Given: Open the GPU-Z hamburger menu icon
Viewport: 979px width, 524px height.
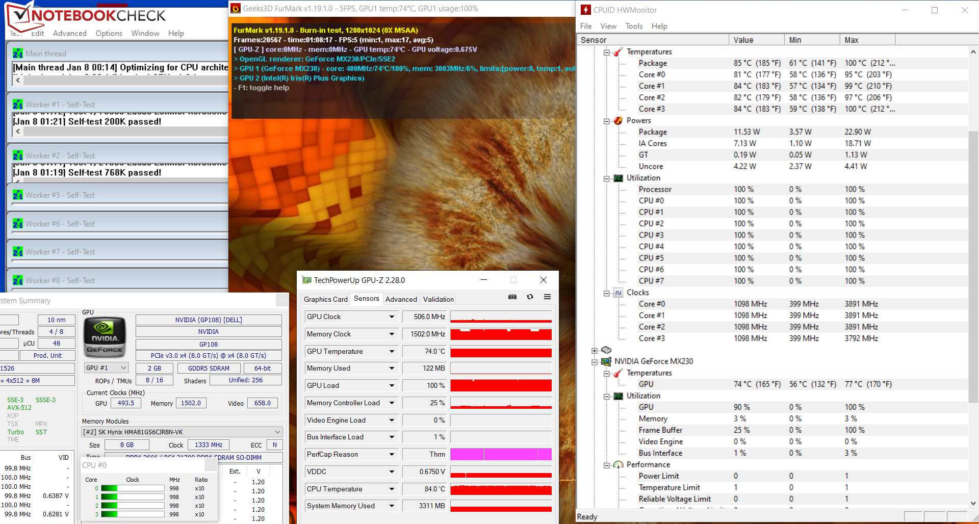Looking at the screenshot, I should 547,297.
